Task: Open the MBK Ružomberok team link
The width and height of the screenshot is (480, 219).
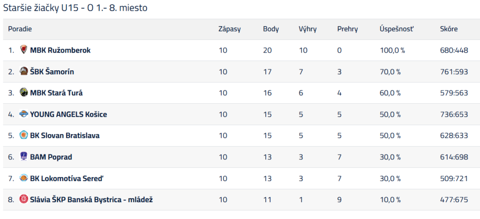Action: pyautogui.click(x=60, y=50)
